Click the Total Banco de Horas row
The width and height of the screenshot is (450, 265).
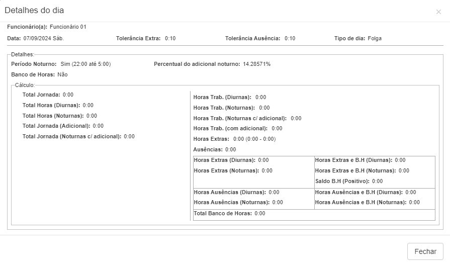(229, 213)
